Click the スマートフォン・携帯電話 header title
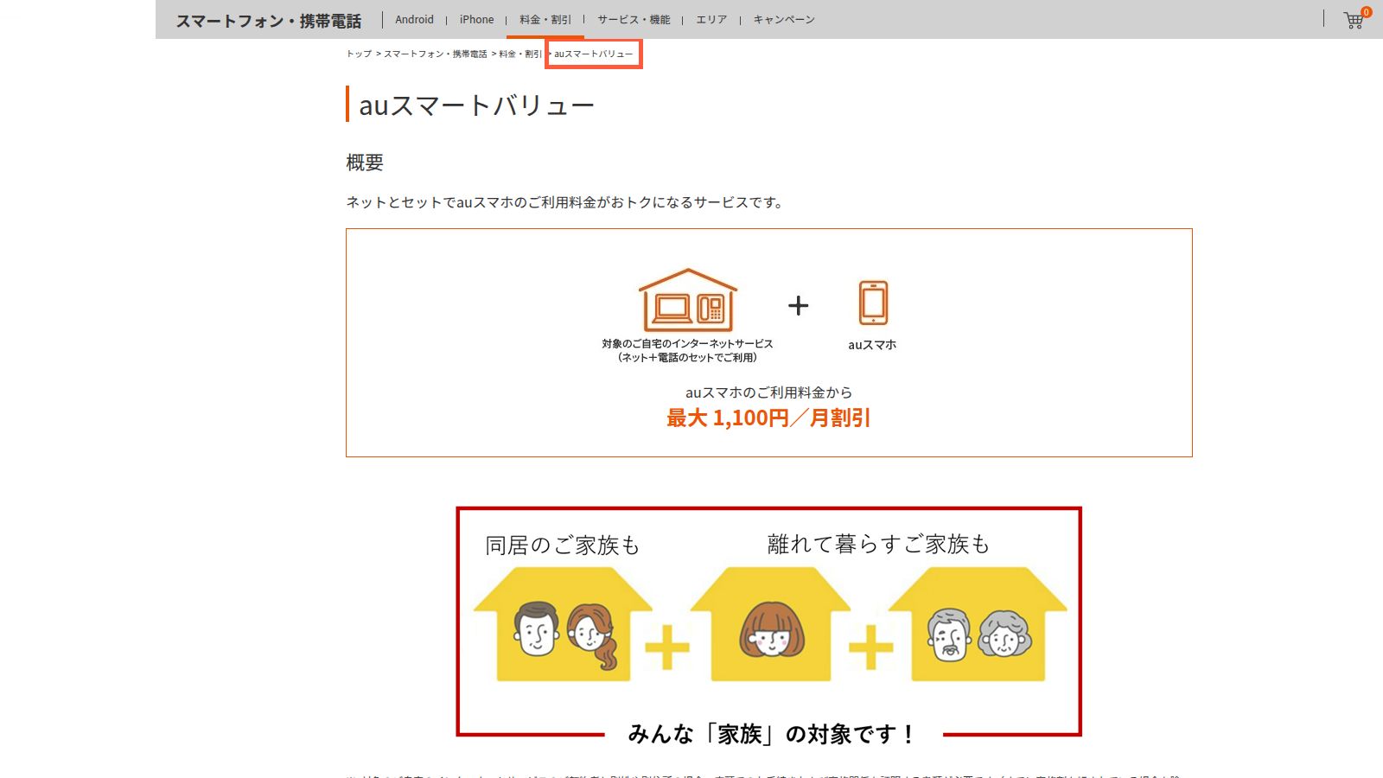Screen dimensions: 1383x778 point(269,21)
